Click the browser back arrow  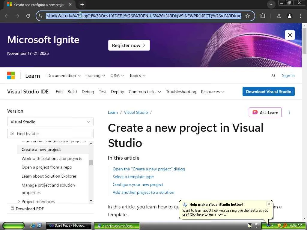tap(7, 16)
